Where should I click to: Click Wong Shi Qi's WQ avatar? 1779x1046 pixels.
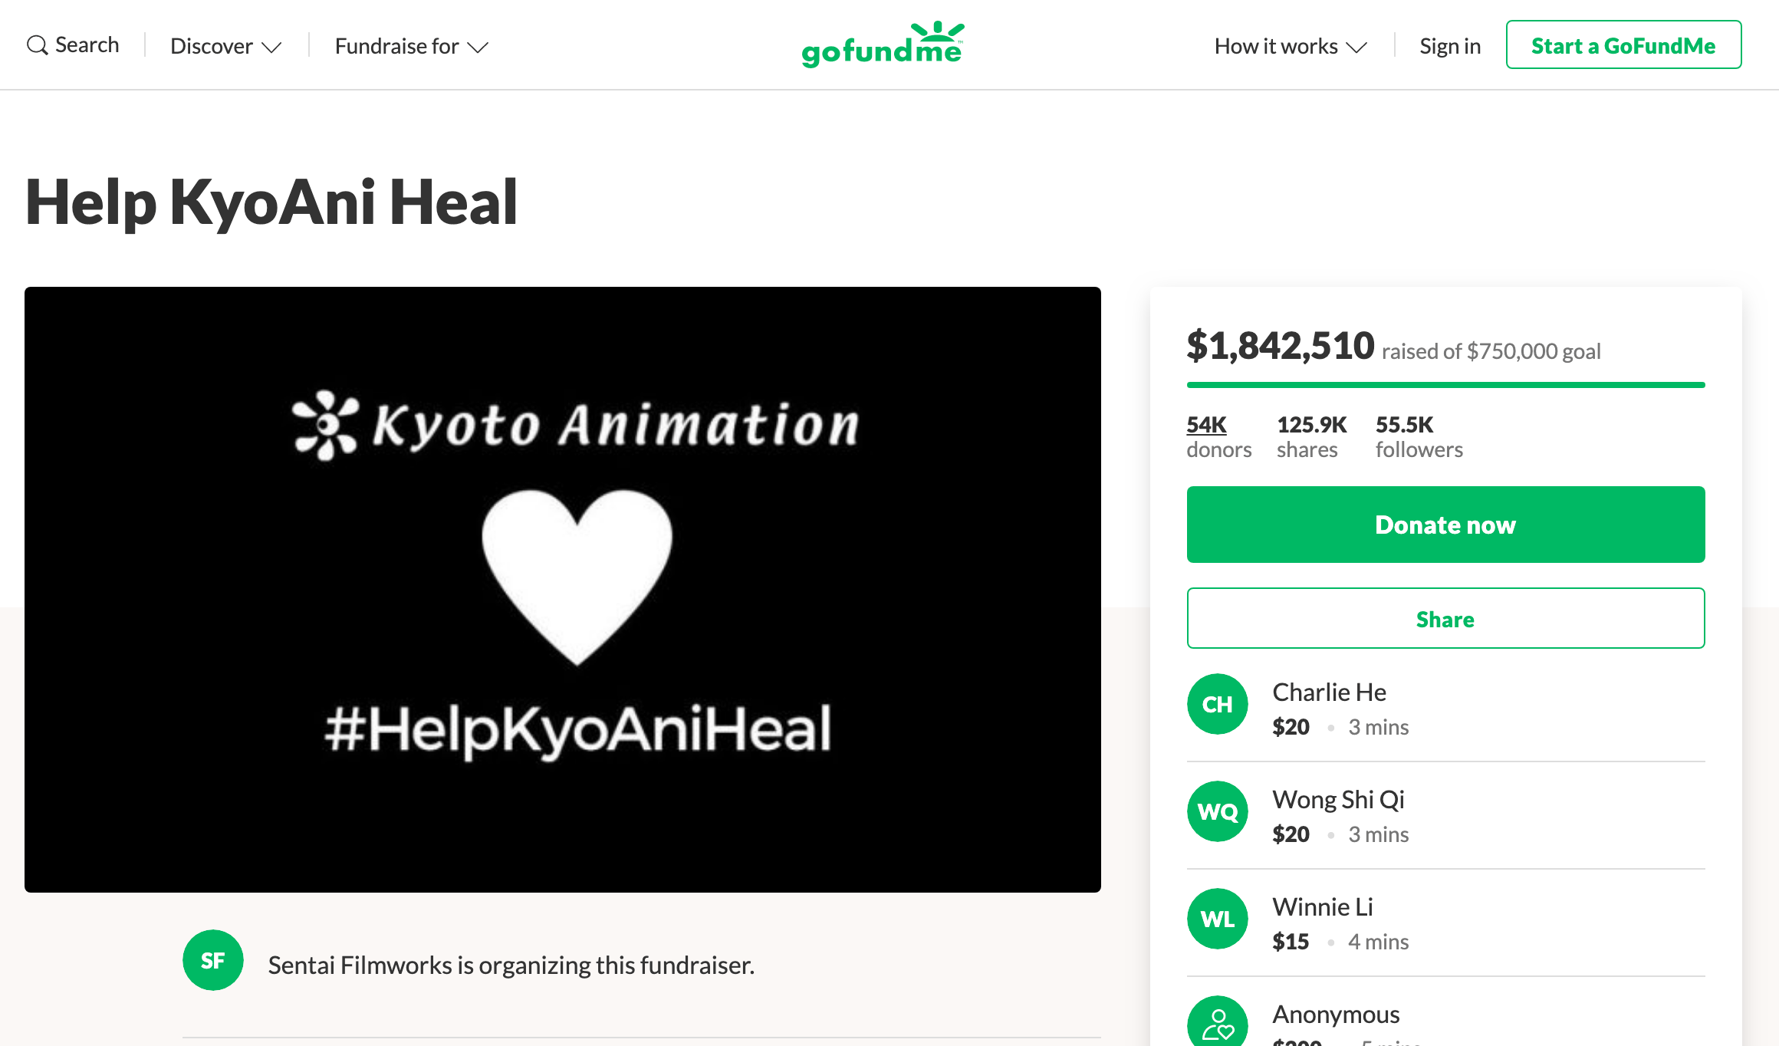tap(1217, 811)
